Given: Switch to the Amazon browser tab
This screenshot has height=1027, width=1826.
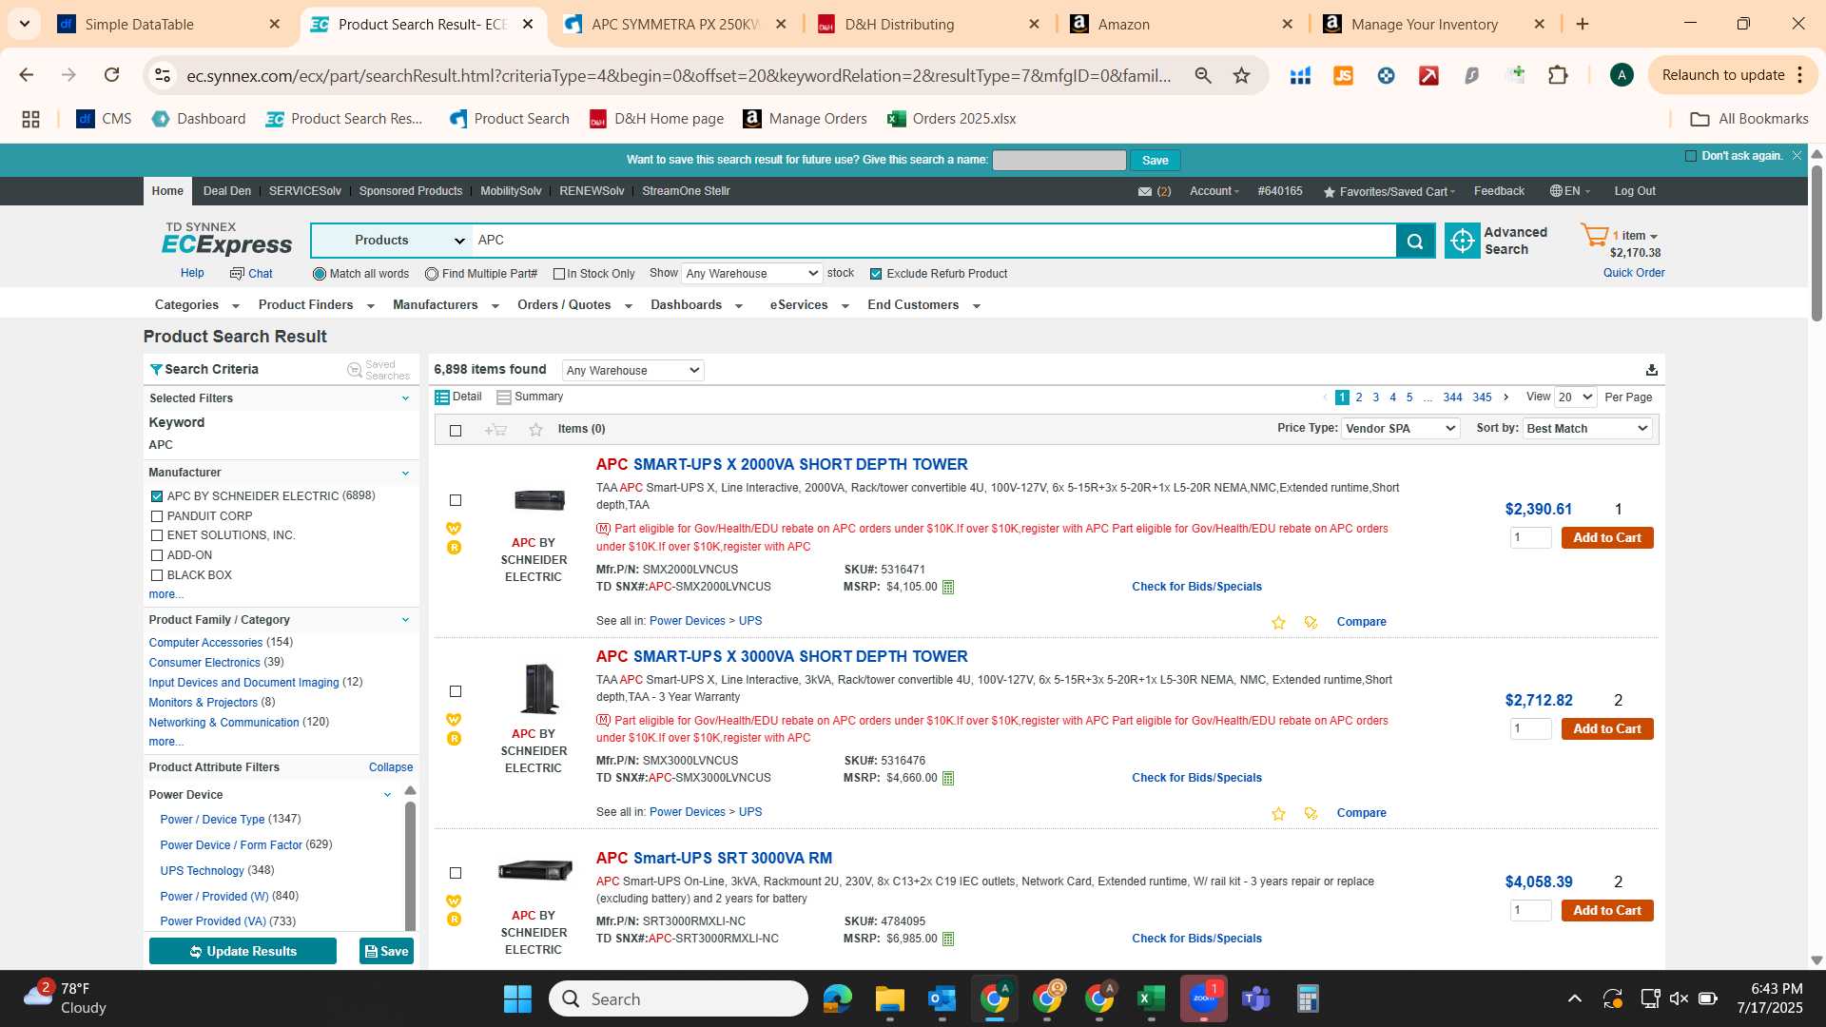Looking at the screenshot, I should 1182,25.
